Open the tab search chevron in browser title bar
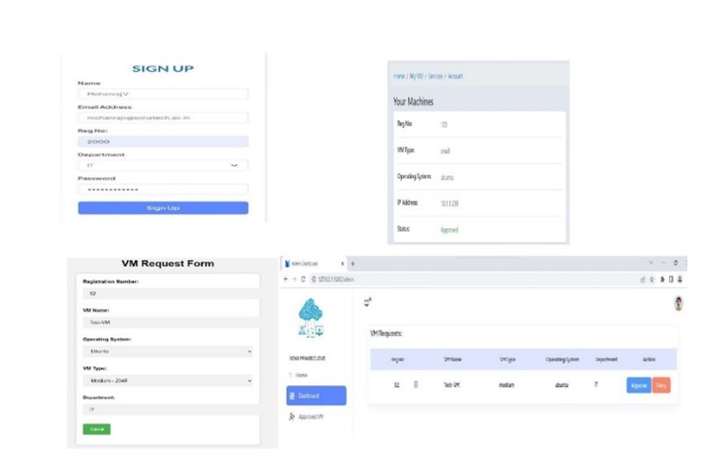707x466 pixels. pos(651,262)
